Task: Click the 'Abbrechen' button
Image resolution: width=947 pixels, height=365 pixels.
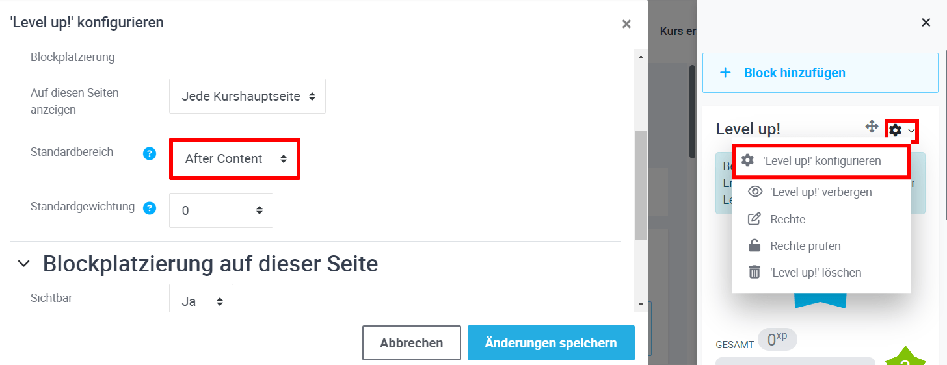Action: click(x=411, y=343)
